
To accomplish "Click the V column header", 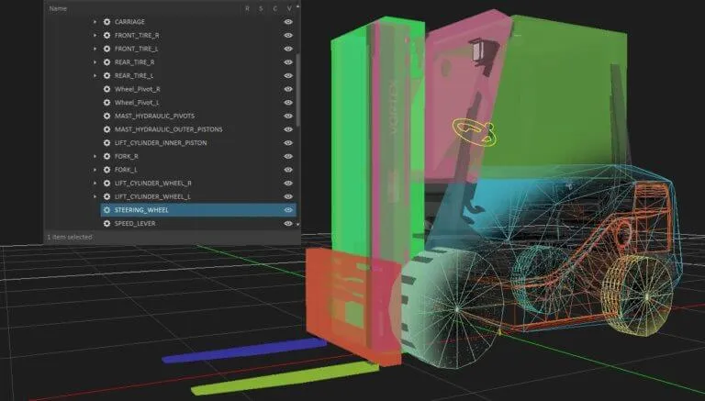I will [x=289, y=8].
